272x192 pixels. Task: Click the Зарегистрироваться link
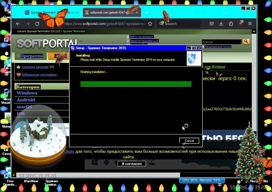point(144,41)
